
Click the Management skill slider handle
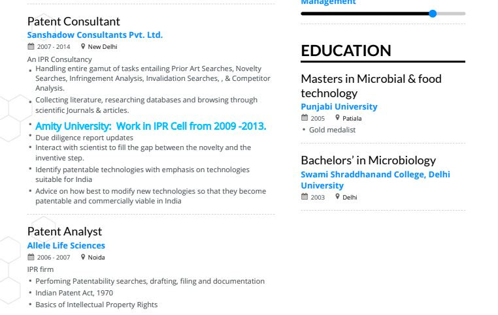point(433,14)
